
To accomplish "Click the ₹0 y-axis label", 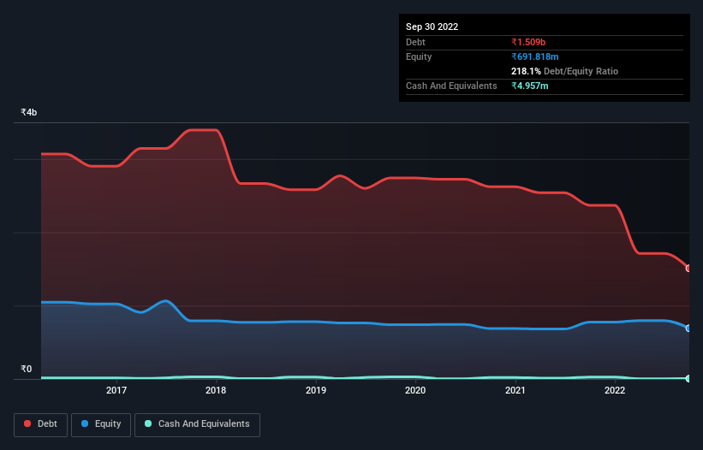I will click(26, 369).
